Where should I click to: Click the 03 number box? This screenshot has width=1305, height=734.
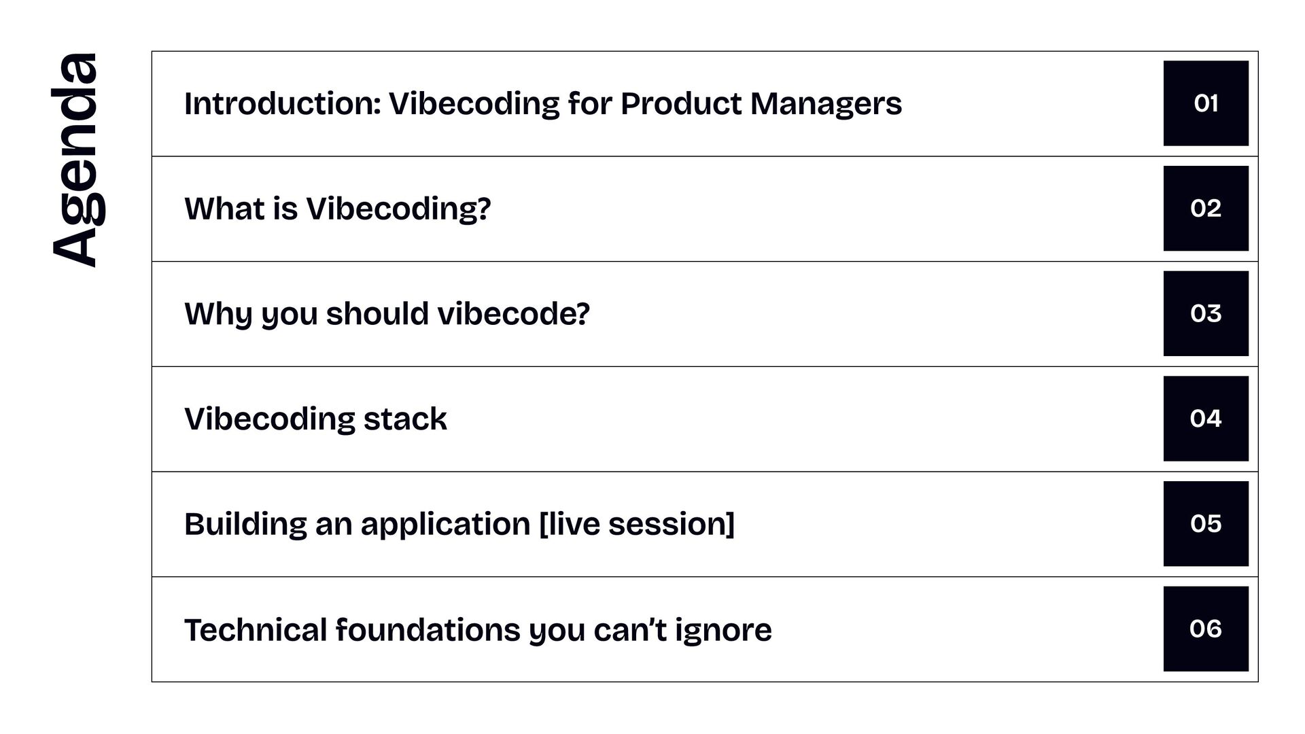click(1205, 313)
